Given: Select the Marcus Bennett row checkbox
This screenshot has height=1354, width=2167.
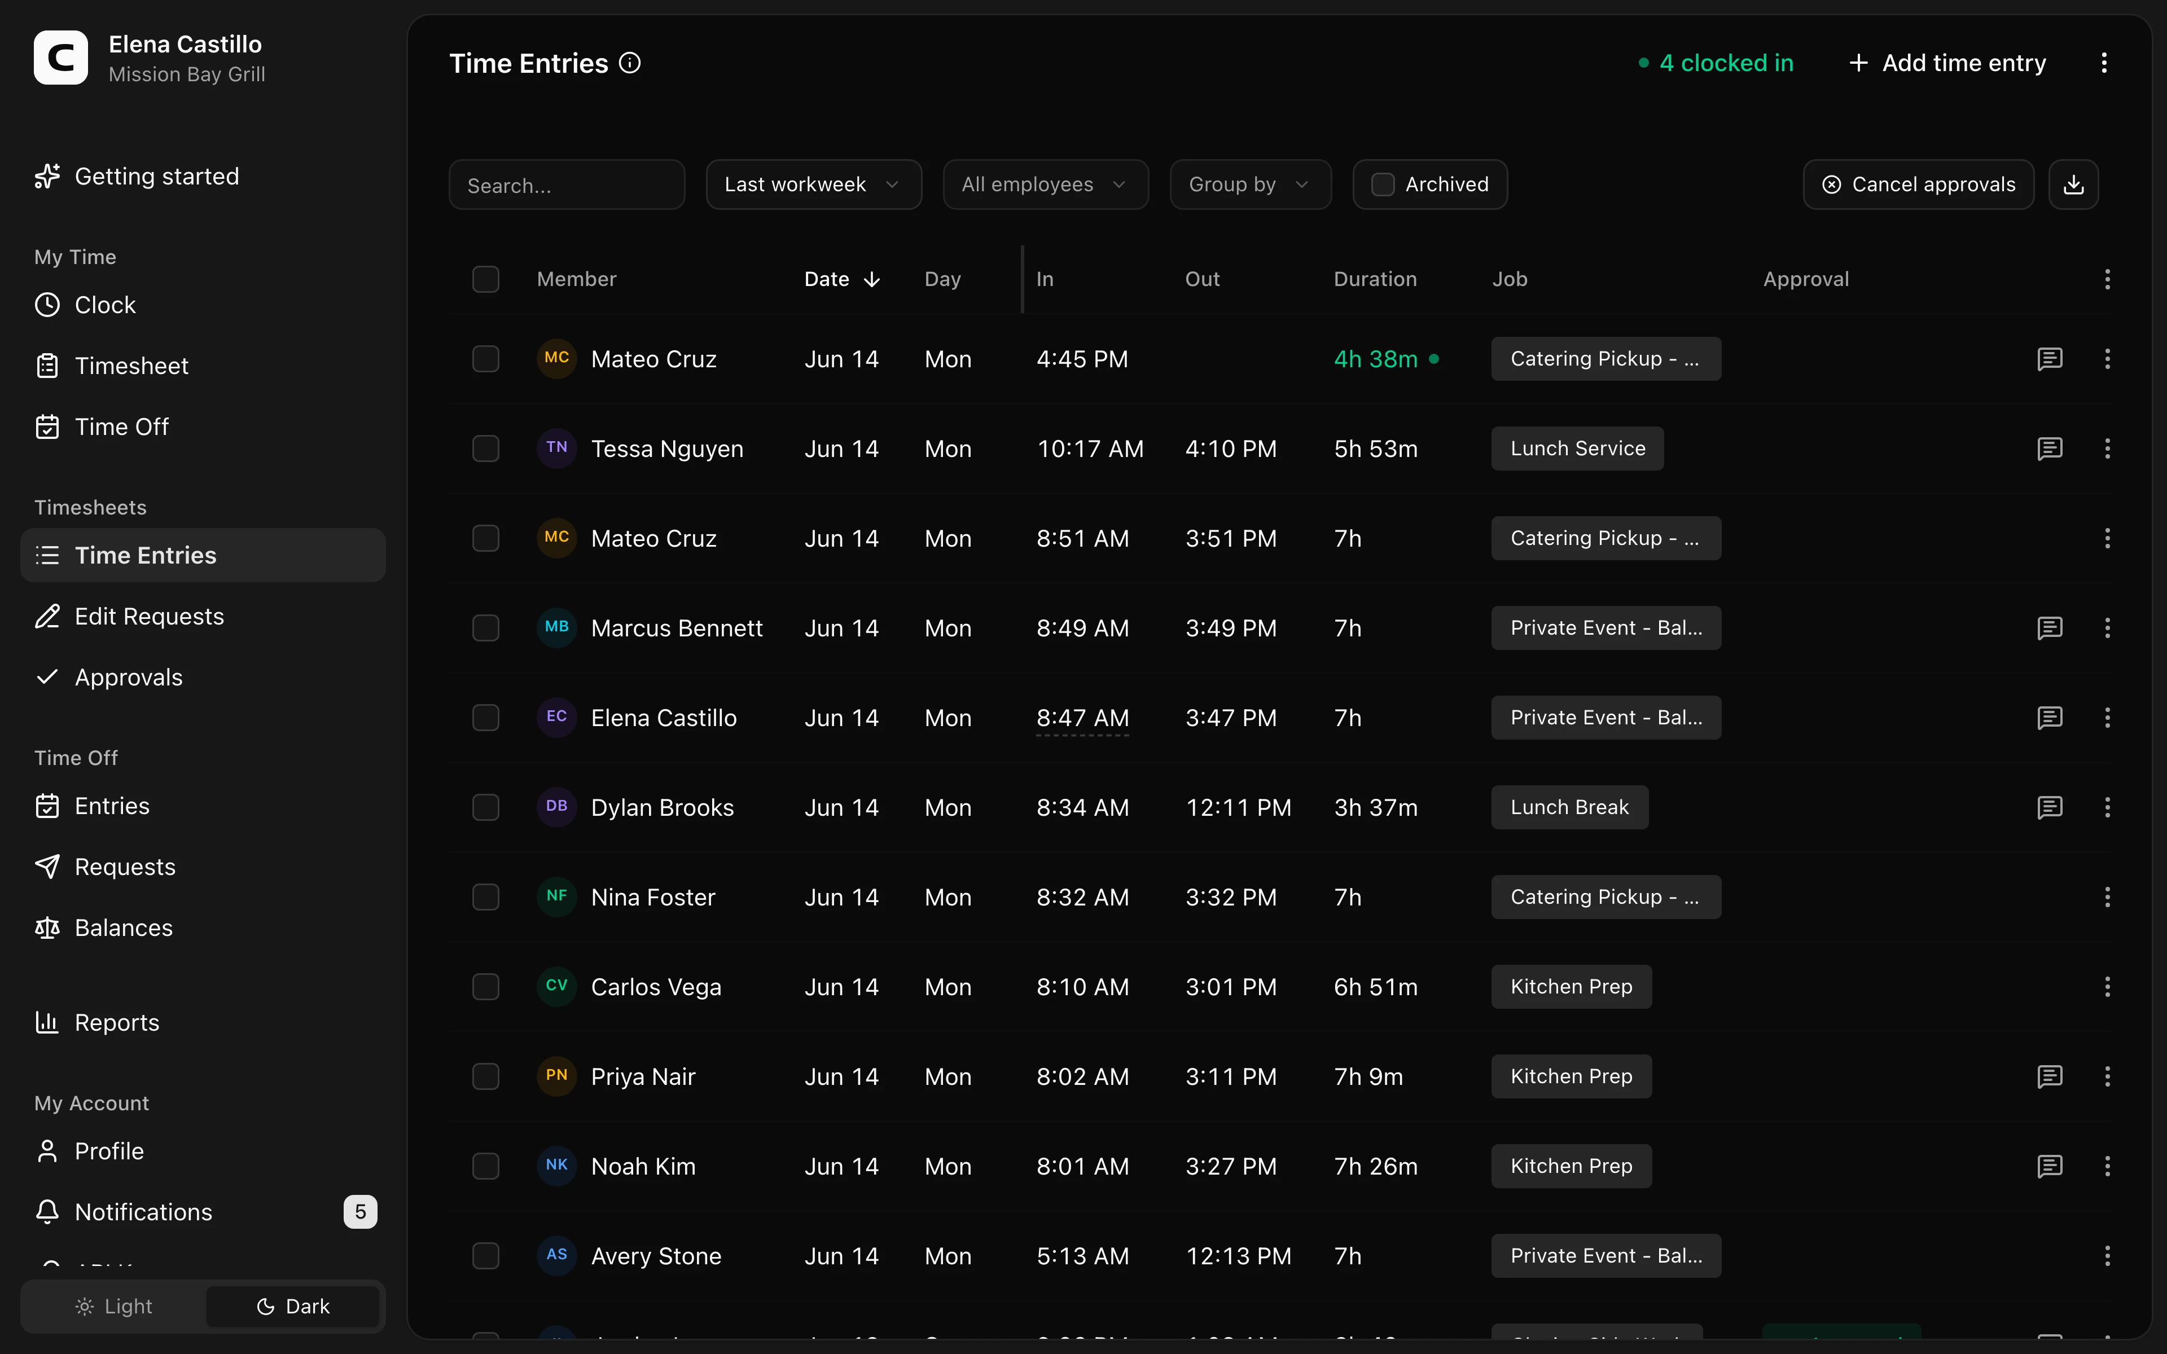Looking at the screenshot, I should click(x=485, y=628).
